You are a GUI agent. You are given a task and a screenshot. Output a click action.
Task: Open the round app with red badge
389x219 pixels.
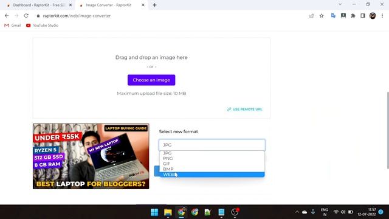[x=235, y=212]
